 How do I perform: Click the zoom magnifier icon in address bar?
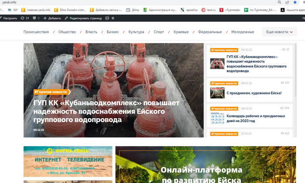point(279,2)
